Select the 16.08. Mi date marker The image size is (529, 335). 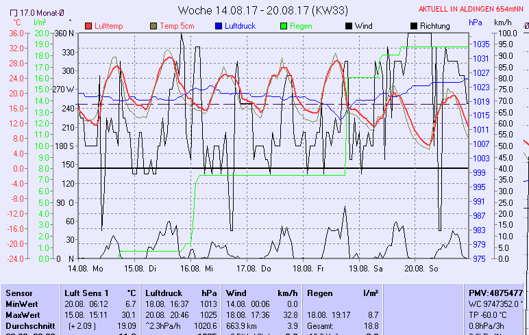coord(201,269)
